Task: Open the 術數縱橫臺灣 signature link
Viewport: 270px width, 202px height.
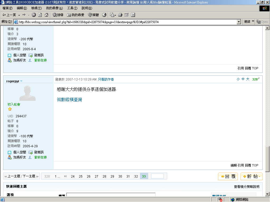Action: [x=69, y=100]
